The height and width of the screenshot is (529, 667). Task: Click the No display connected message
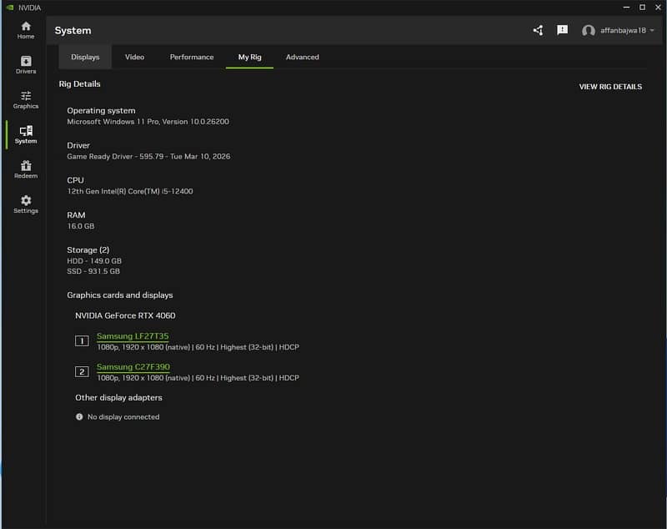tap(123, 417)
